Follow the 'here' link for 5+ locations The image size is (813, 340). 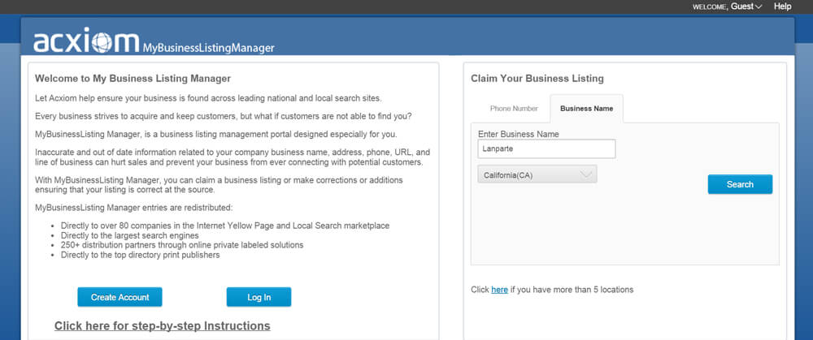[x=499, y=290]
